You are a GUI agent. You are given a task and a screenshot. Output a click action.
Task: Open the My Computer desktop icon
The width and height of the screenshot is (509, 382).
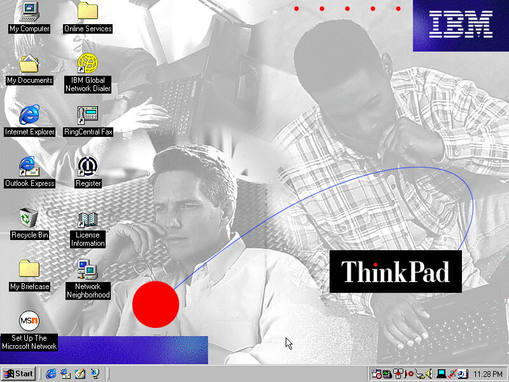click(29, 11)
